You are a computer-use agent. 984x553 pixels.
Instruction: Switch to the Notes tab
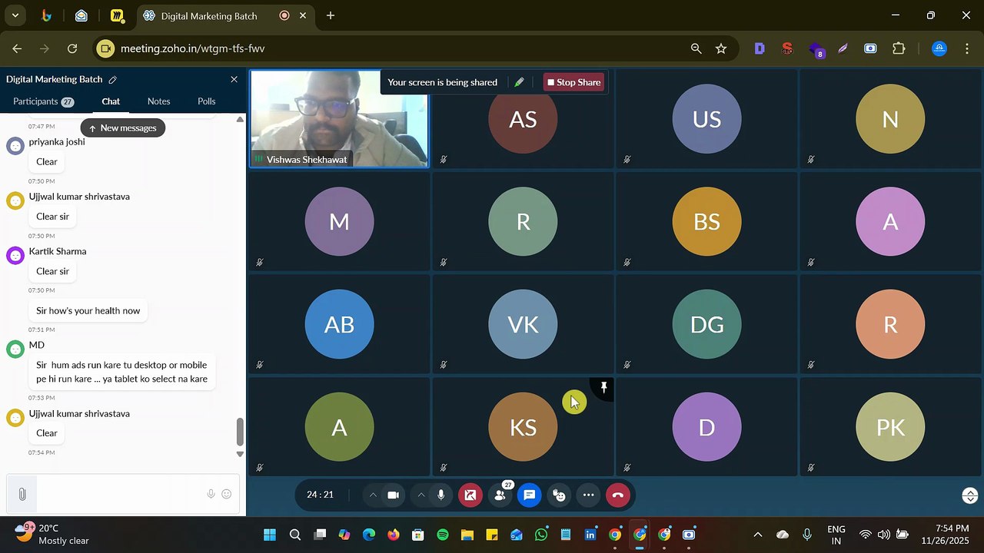point(158,101)
